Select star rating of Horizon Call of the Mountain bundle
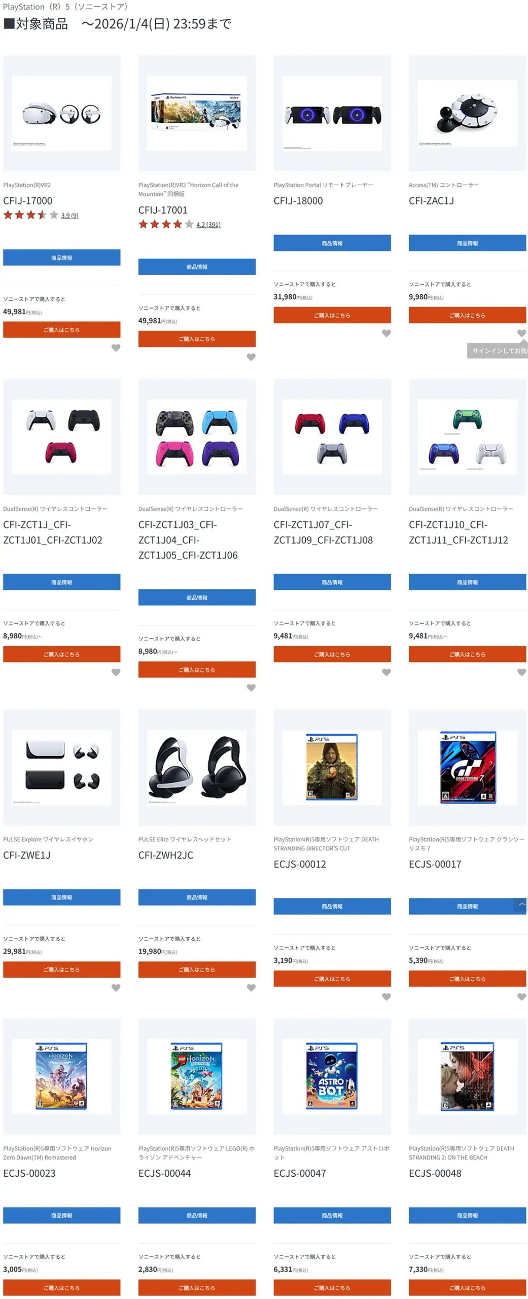The height and width of the screenshot is (1299, 528). pos(166,224)
